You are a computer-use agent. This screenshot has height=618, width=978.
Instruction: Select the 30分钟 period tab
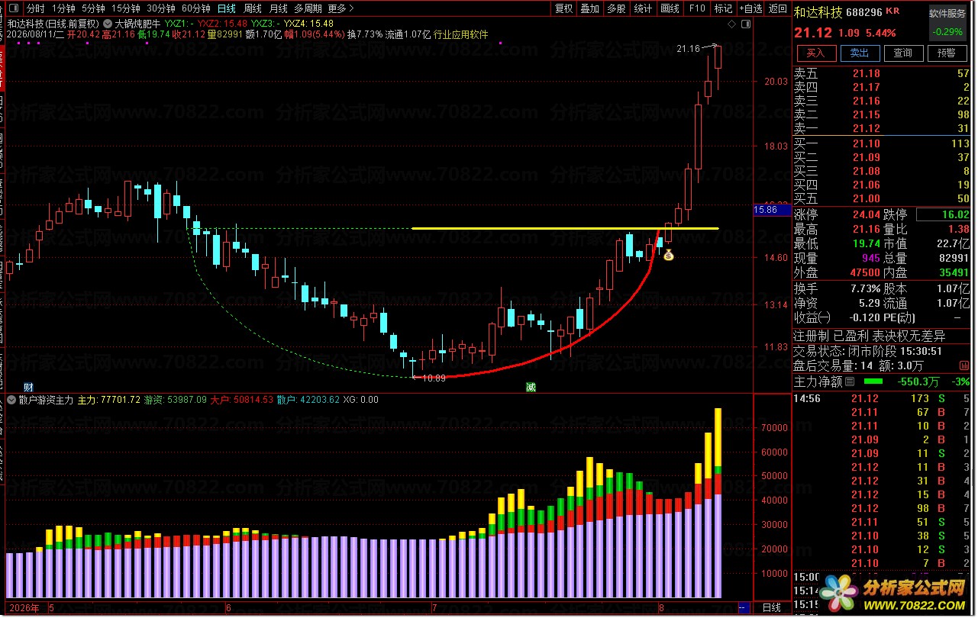[160, 8]
